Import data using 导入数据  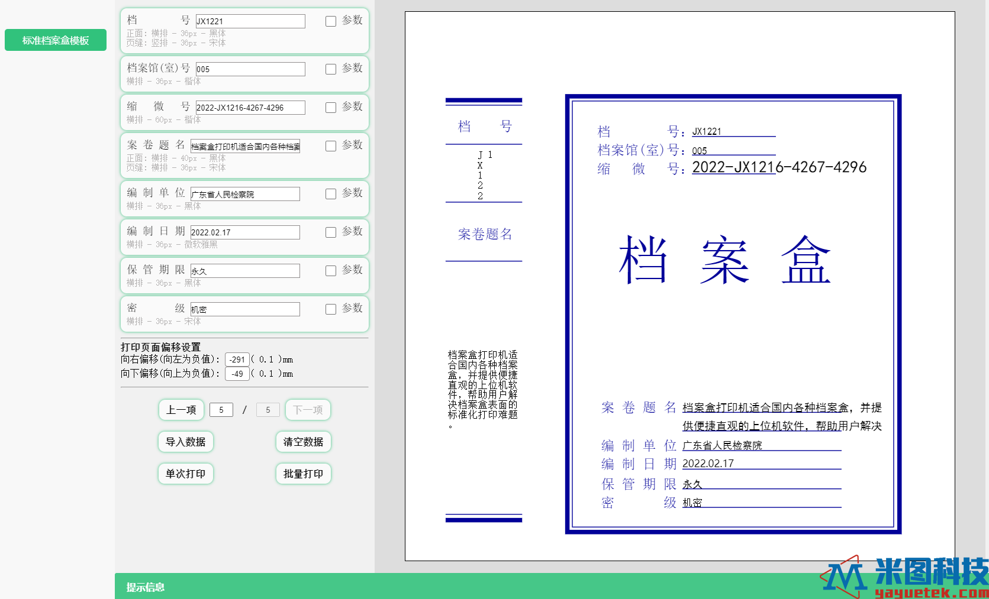pyautogui.click(x=186, y=442)
